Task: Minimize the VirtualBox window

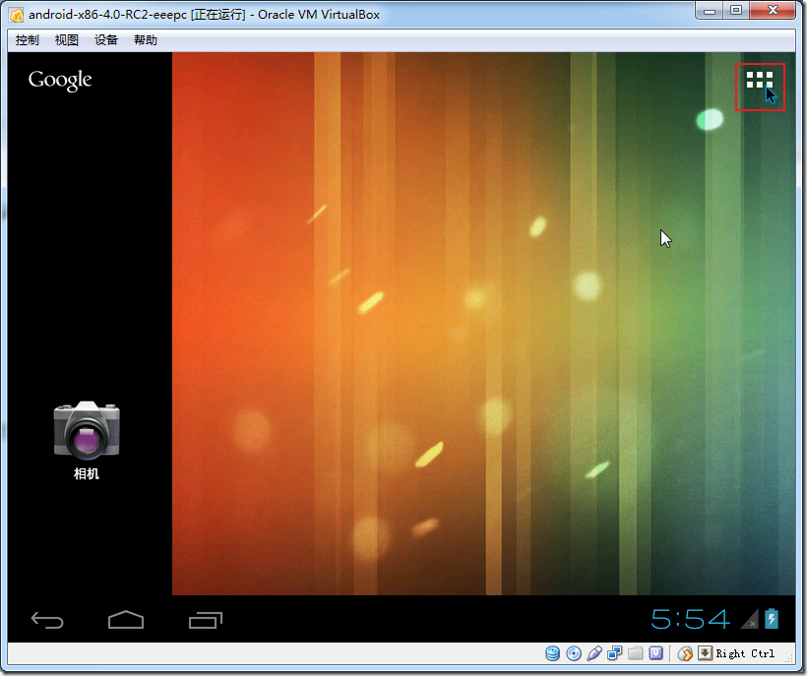Action: click(710, 10)
